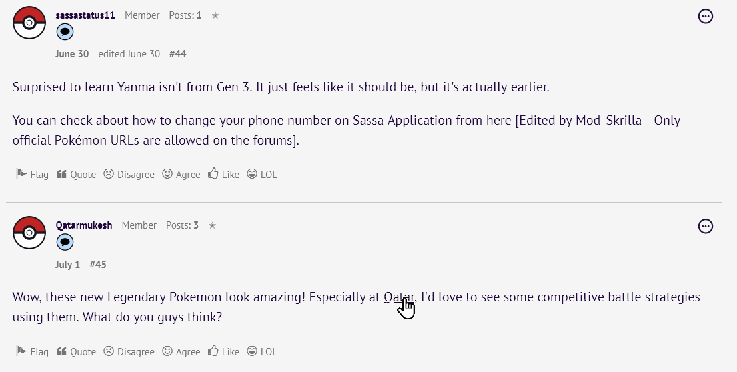Quote Qatarmukesh's Legendary Pokemon post
The height and width of the screenshot is (372, 737).
pos(76,351)
